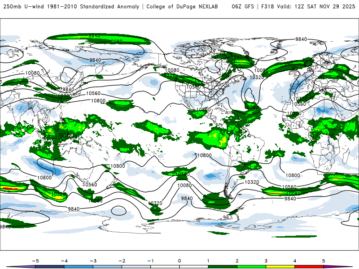Select the pale blue -2 to -1 legend swatch

(136, 267)
